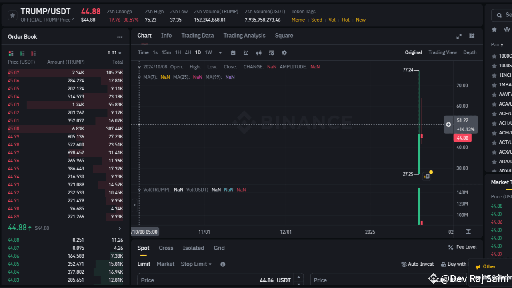Toggle the favorite star for TRUMP/USDT
The image size is (512, 288).
tap(12, 15)
